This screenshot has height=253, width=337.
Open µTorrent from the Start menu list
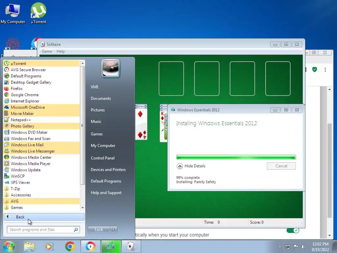41,64
